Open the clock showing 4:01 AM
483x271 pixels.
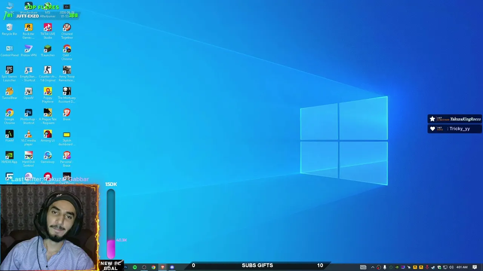[462, 267]
